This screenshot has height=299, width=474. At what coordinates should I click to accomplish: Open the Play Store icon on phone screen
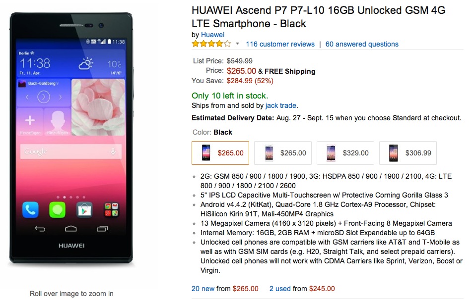pos(84,210)
